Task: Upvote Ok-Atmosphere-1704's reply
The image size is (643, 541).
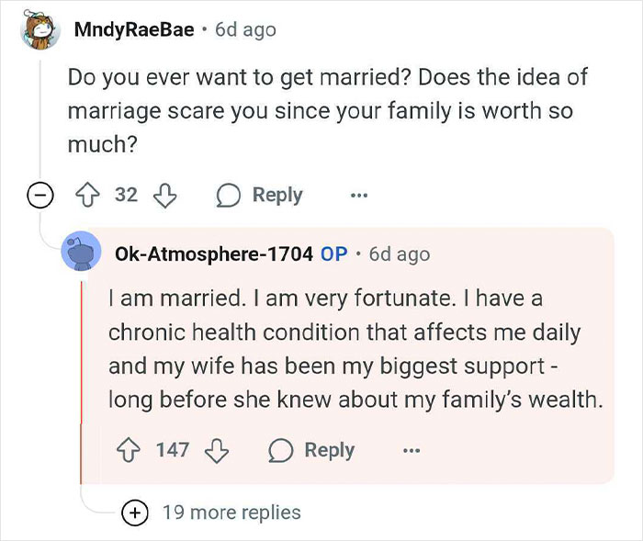Action: (129, 450)
